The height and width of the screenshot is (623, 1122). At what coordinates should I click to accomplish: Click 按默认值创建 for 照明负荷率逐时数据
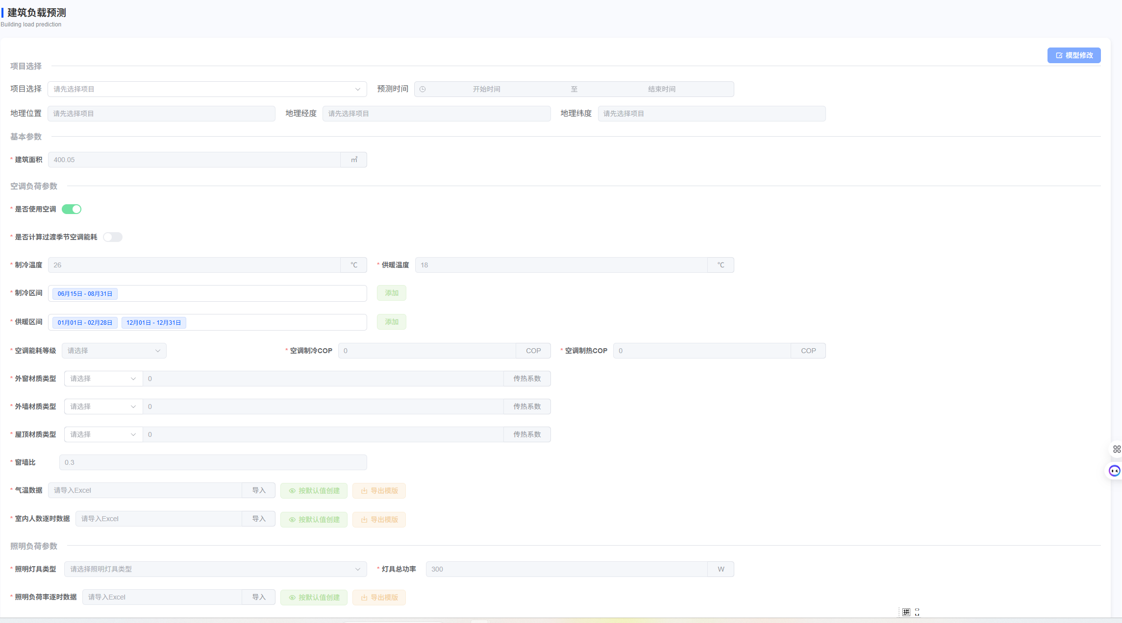314,598
